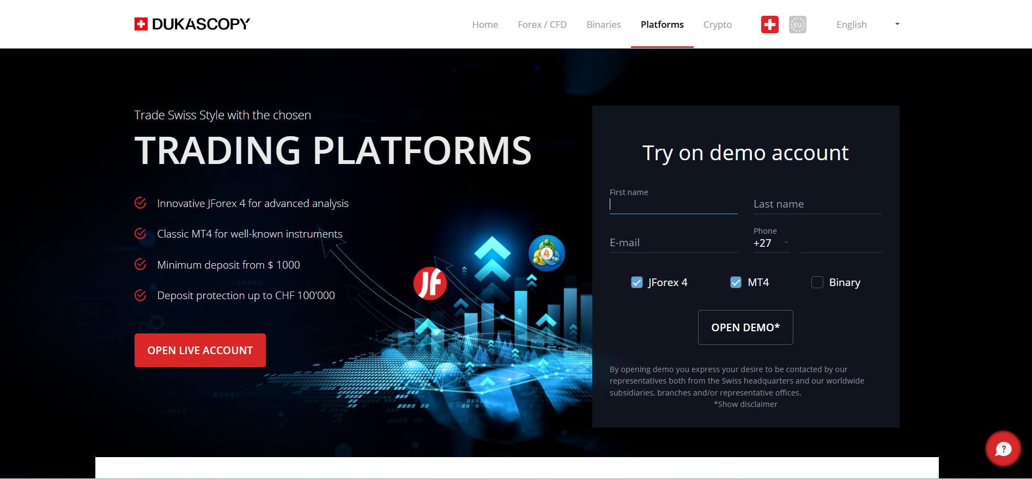Viewport: 1032px width, 480px height.
Task: Click checkmark icon beside Innovative JForex 4
Action: 141,203
